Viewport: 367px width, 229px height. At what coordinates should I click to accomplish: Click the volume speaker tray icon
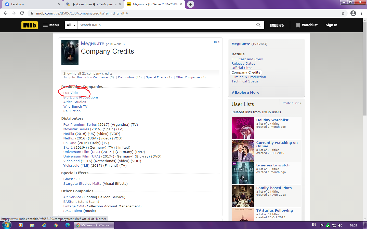(340, 225)
